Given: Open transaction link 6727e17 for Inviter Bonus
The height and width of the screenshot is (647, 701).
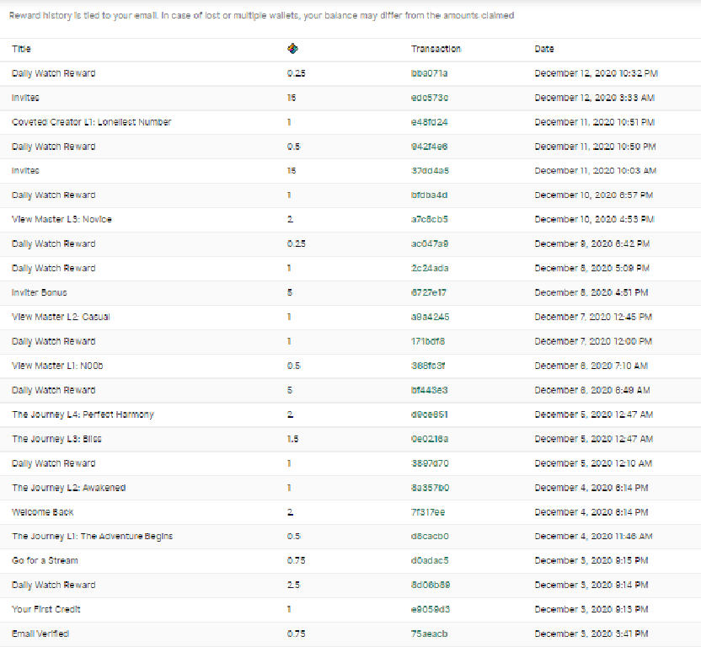Looking at the screenshot, I should (428, 293).
